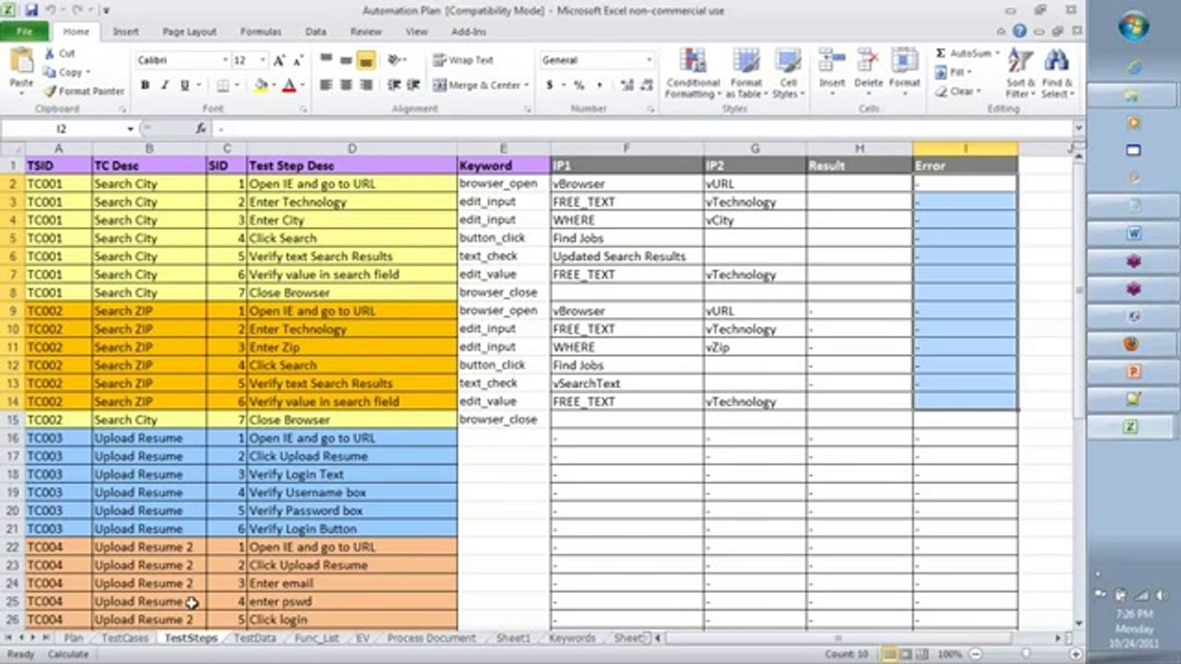The height and width of the screenshot is (664, 1181).
Task: Apply the yellow Fill Color
Action: click(261, 85)
